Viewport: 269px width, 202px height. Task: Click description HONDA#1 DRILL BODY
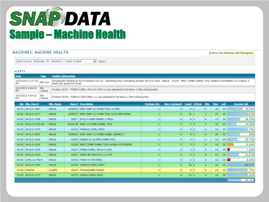92,129
